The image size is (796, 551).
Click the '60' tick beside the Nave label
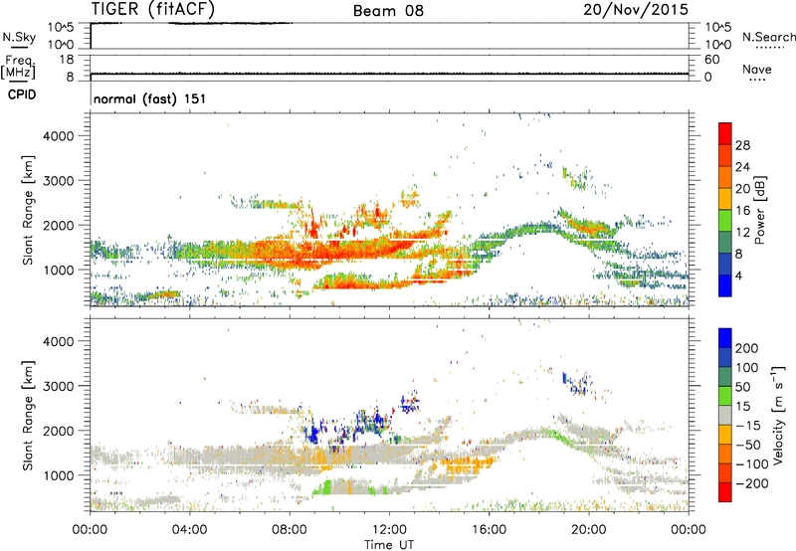pyautogui.click(x=712, y=60)
